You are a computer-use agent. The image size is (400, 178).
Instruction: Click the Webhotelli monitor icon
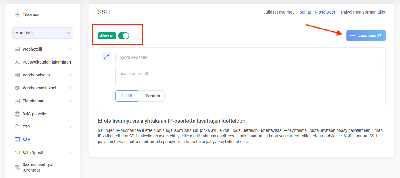tap(17, 49)
